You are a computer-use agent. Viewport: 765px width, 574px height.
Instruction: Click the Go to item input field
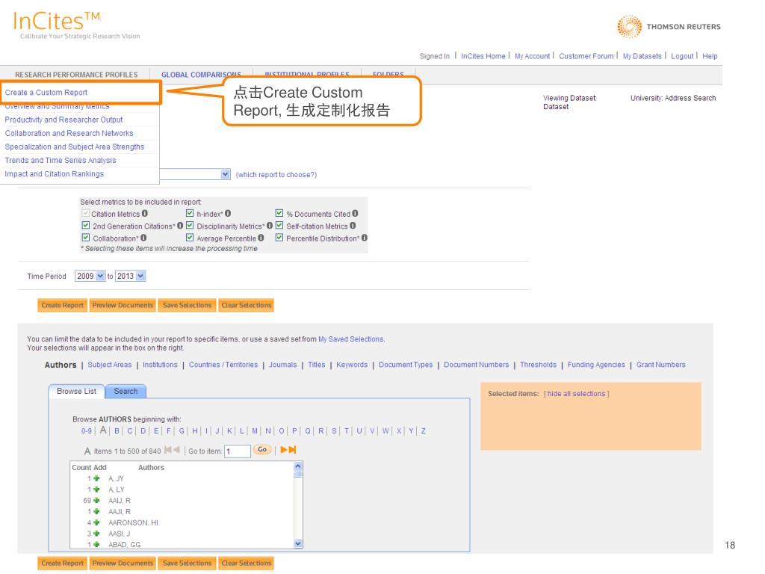coord(237,451)
